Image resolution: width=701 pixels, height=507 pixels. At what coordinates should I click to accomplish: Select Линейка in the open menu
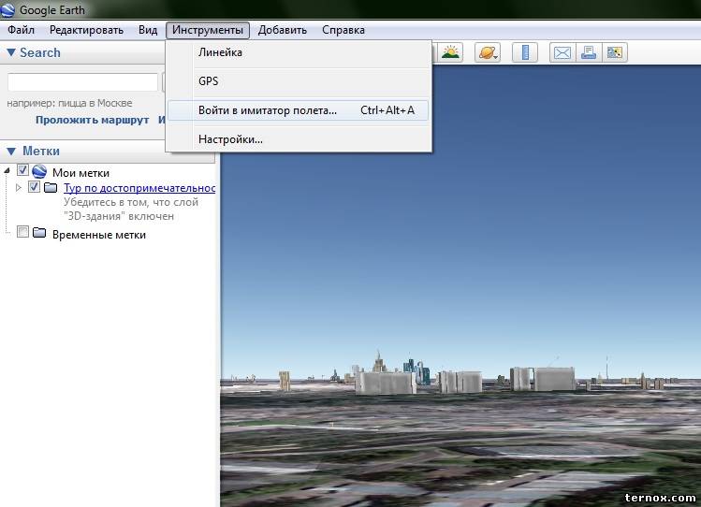(x=220, y=53)
